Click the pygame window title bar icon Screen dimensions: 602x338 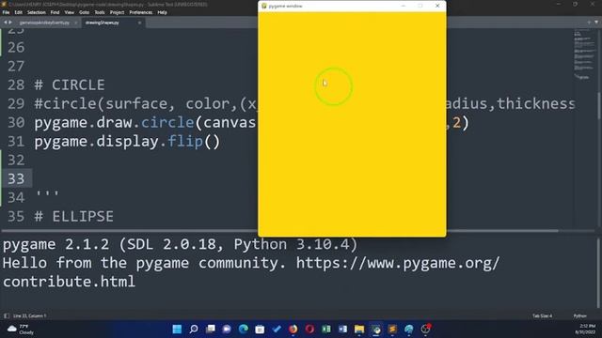264,6
